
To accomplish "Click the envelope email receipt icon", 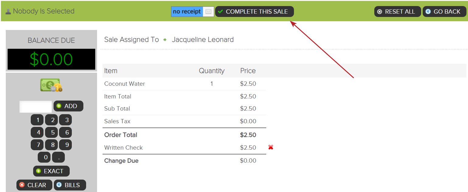I will coord(208,12).
